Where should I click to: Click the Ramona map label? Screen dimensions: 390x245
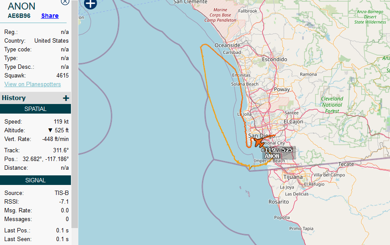pos(308,74)
